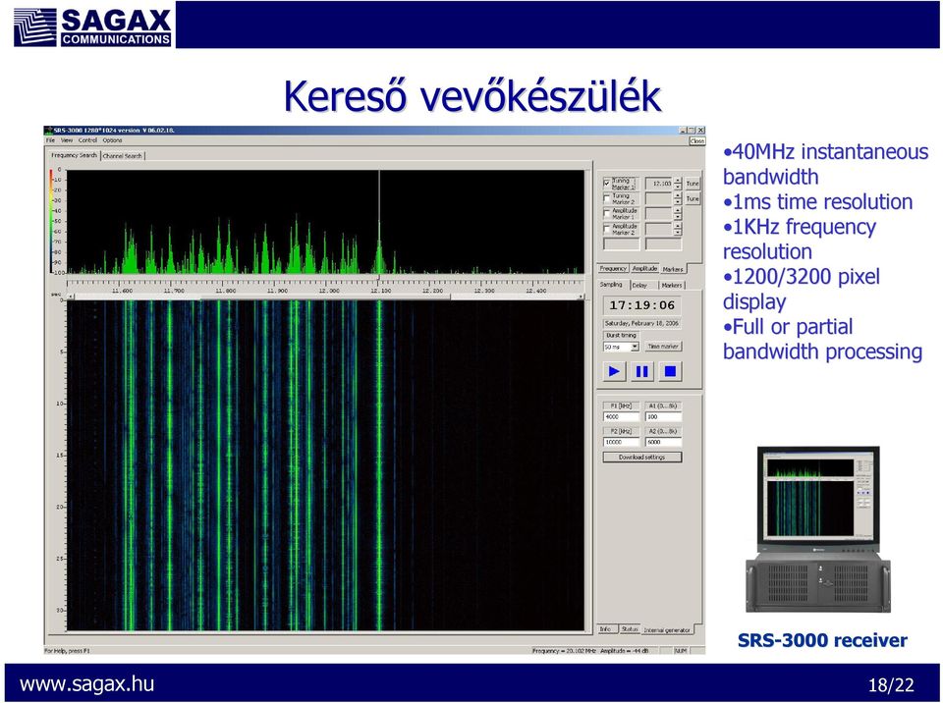Image resolution: width=943 pixels, height=703 pixels.
Task: Open the Status tab at panel bottom
Action: (x=630, y=629)
